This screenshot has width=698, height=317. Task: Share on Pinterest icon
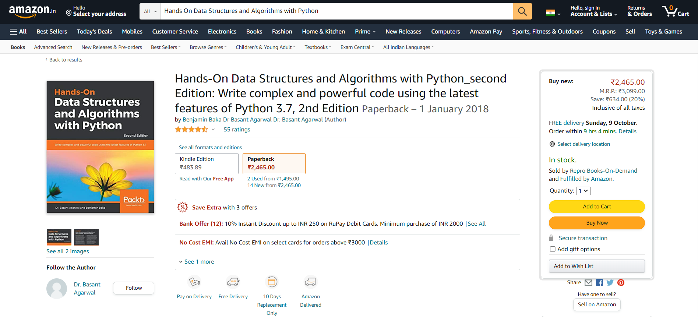click(x=621, y=282)
